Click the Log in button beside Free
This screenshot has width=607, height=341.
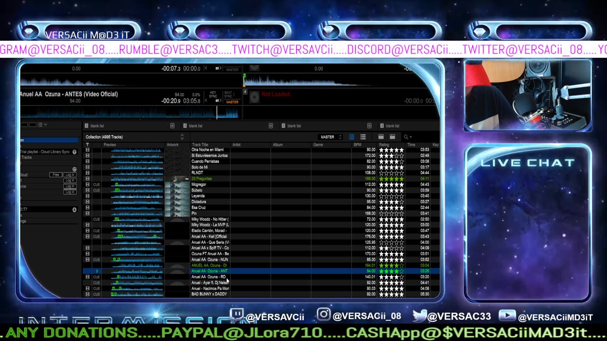point(70,175)
